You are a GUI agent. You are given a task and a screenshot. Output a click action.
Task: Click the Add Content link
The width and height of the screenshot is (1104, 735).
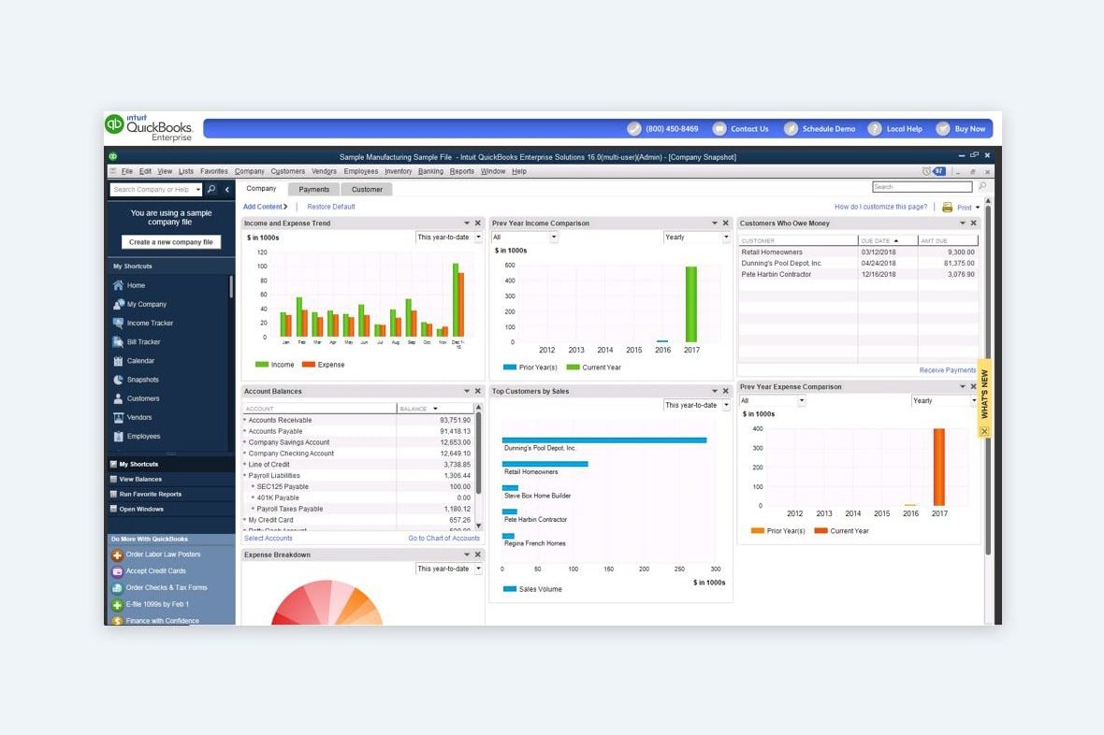click(265, 207)
